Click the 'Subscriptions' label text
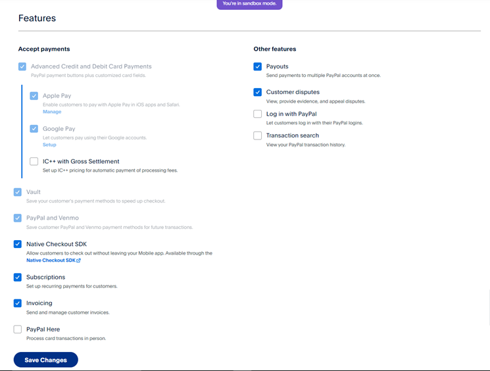Screen dimensions: 490x371 pos(45,277)
